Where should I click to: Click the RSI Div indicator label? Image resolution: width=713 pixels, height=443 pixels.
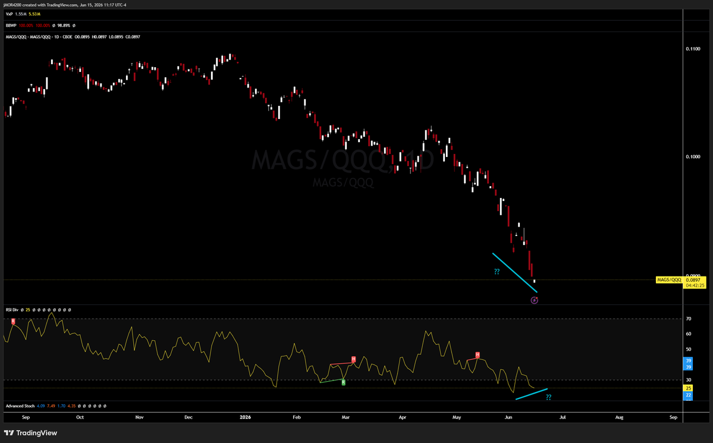coord(12,310)
